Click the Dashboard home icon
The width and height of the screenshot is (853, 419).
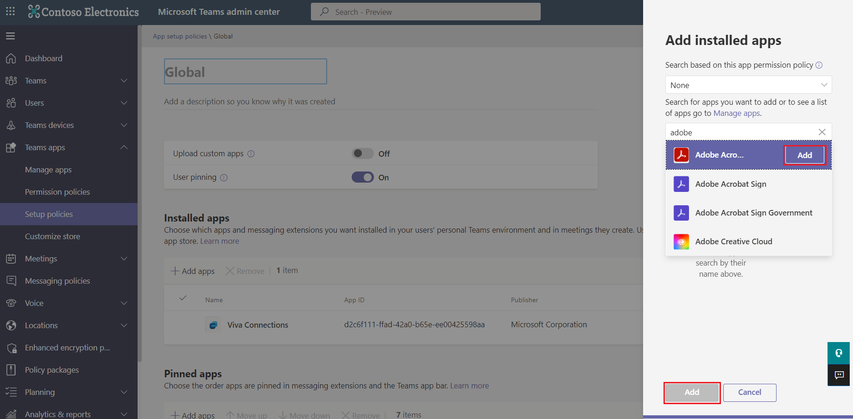pos(11,58)
